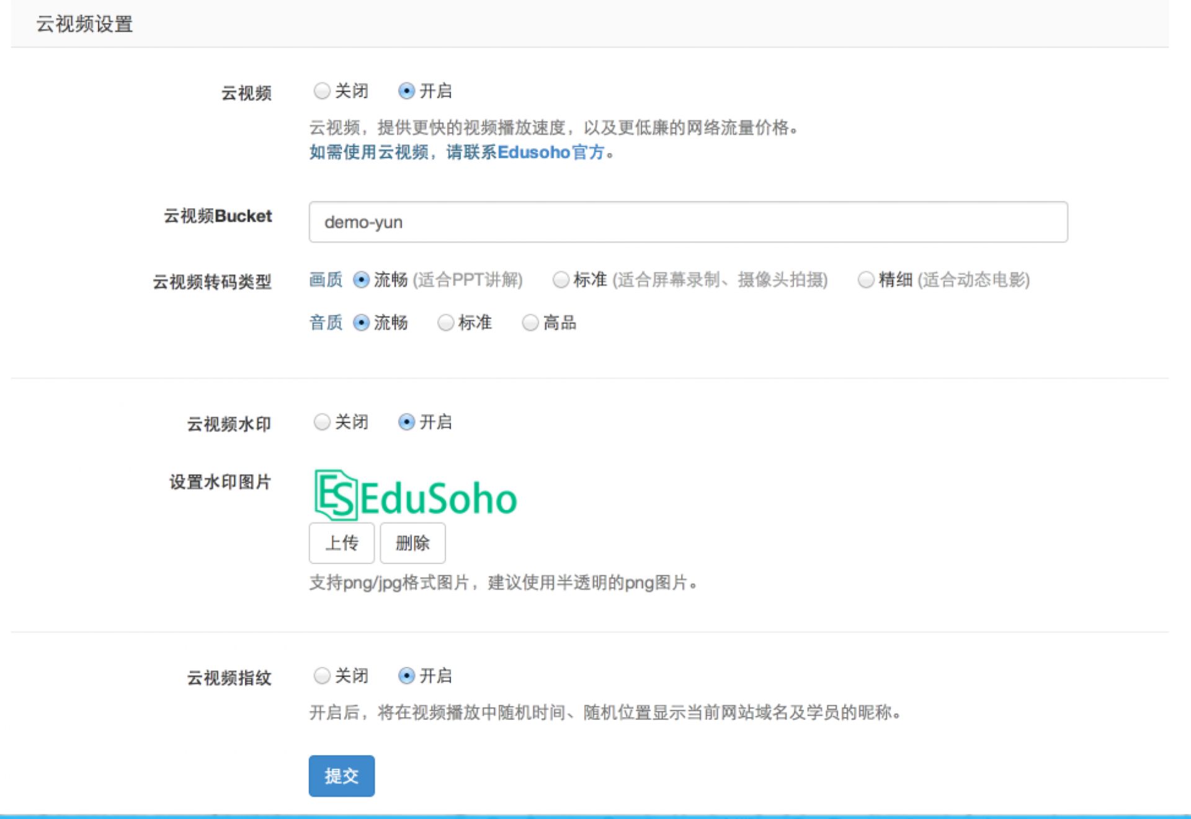This screenshot has width=1191, height=819.
Task: Click the 音质 label
Action: click(x=326, y=323)
